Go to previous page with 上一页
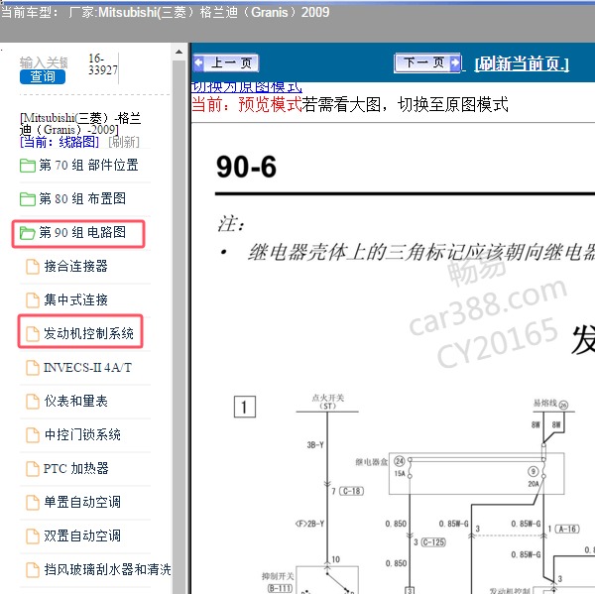 pyautogui.click(x=226, y=63)
